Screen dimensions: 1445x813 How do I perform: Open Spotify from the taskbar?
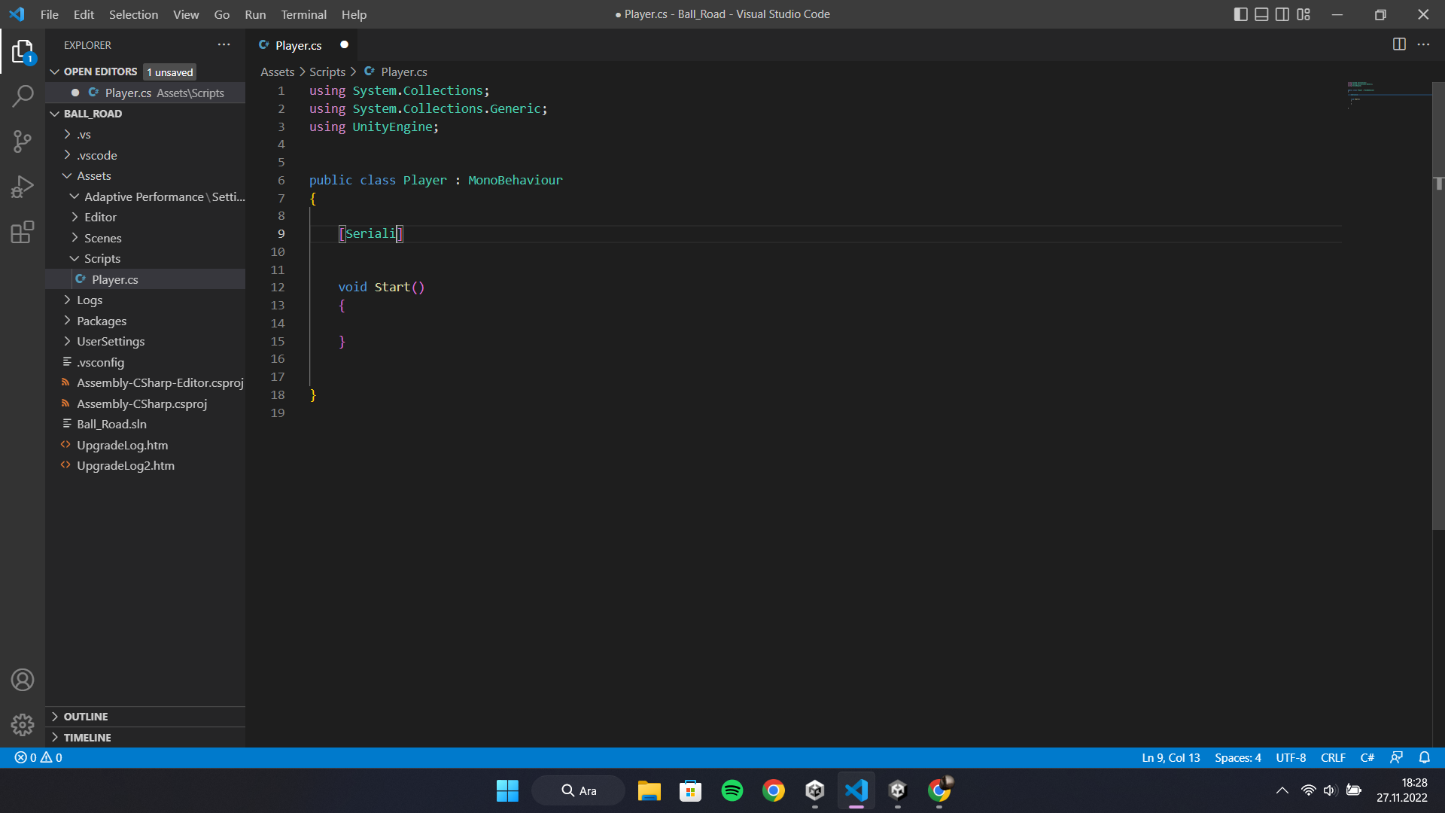(x=732, y=790)
